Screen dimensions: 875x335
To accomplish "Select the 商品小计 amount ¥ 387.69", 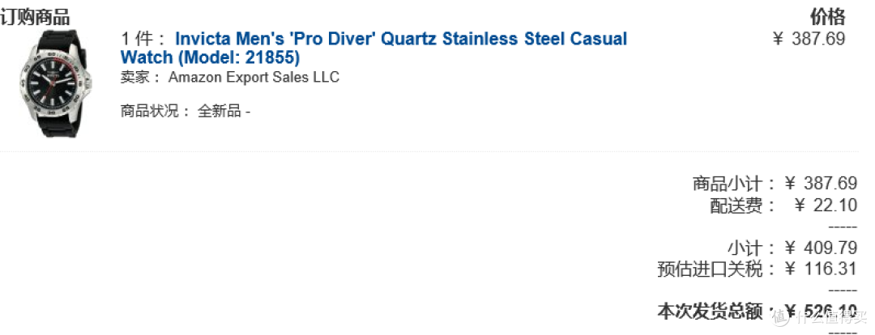I will [821, 183].
